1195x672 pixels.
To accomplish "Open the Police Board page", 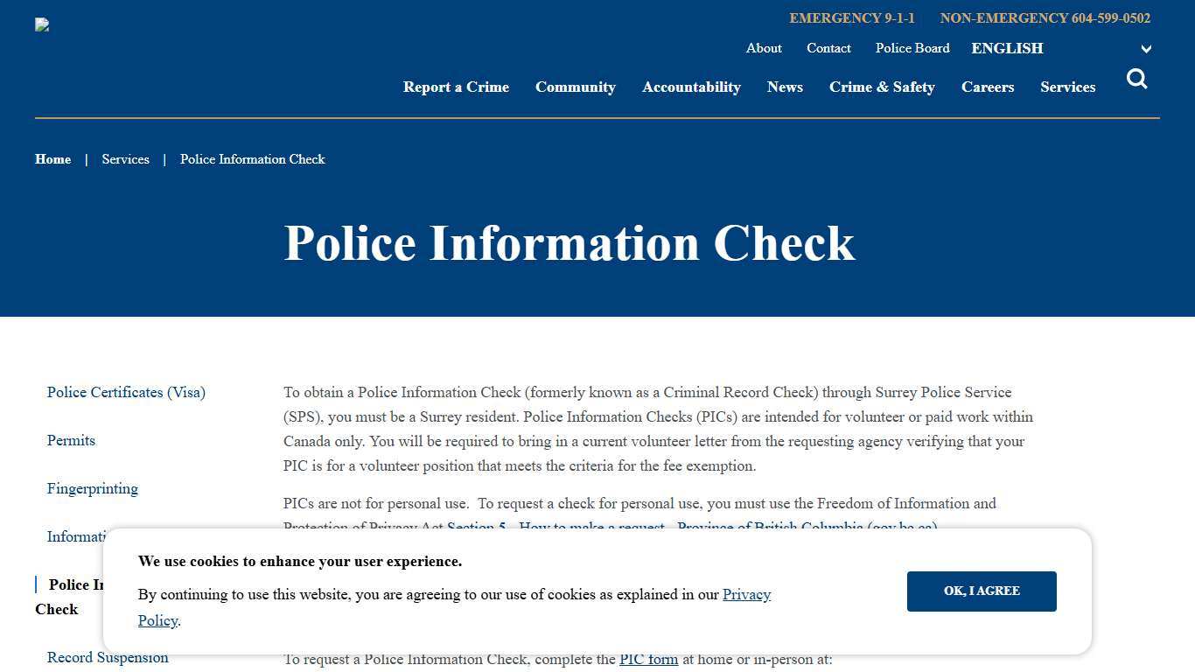I will click(x=912, y=48).
